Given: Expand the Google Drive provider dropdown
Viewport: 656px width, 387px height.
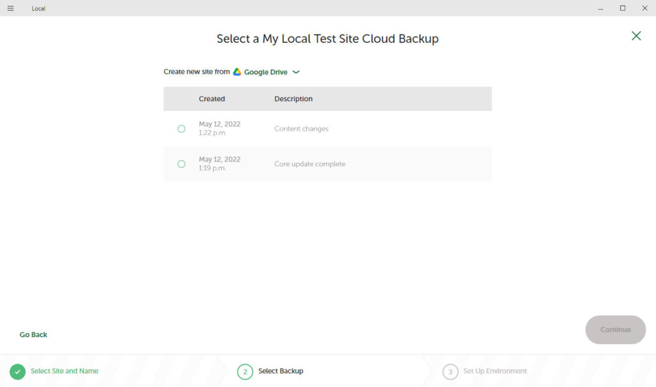Looking at the screenshot, I should click(265, 72).
